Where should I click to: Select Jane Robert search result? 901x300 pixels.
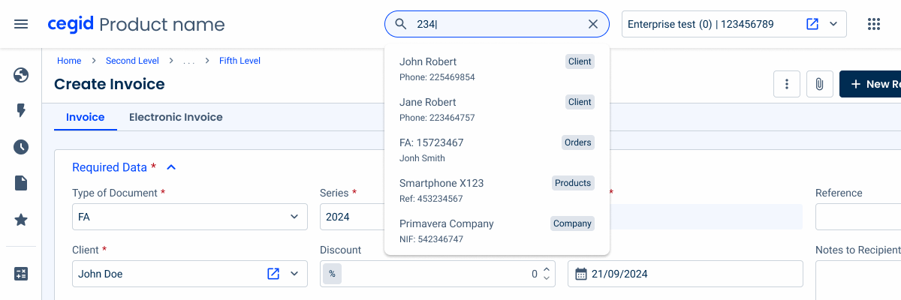pos(497,109)
